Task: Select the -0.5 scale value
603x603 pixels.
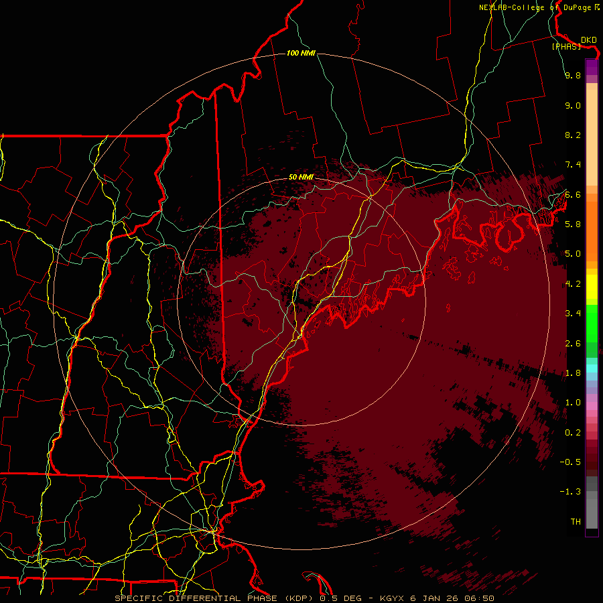Action: pyautogui.click(x=570, y=462)
